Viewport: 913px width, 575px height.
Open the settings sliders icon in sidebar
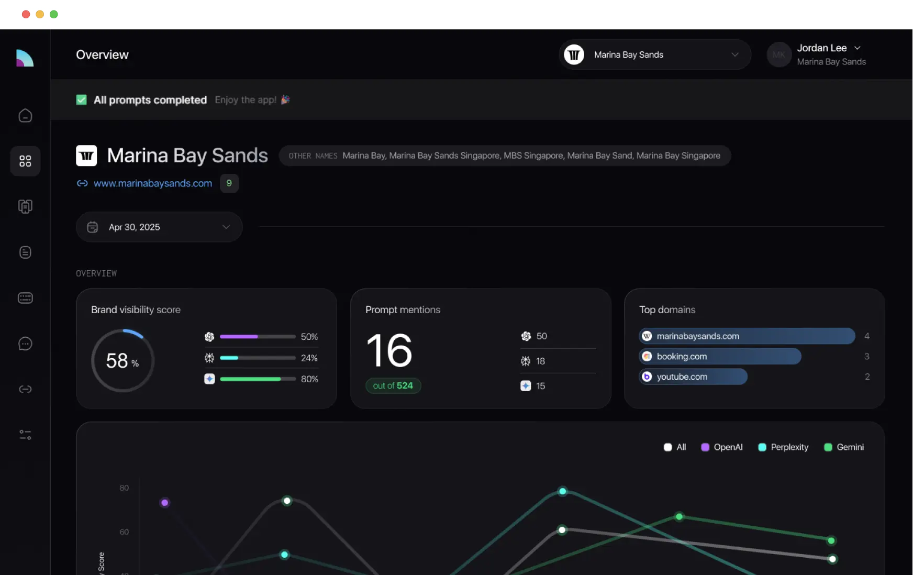[x=25, y=435]
